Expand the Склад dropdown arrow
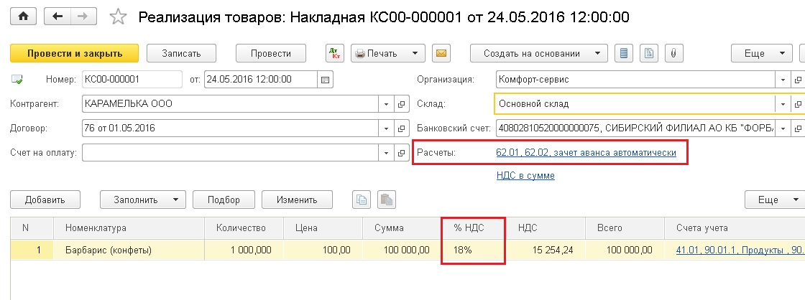This screenshot has width=805, height=300. tap(783, 104)
